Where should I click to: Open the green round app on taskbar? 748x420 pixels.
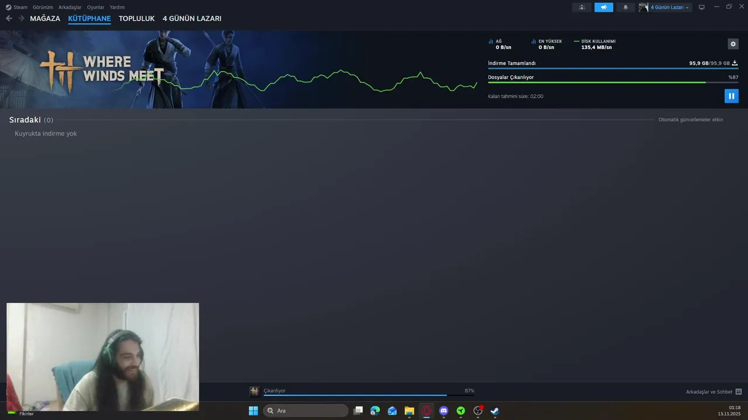pos(460,411)
